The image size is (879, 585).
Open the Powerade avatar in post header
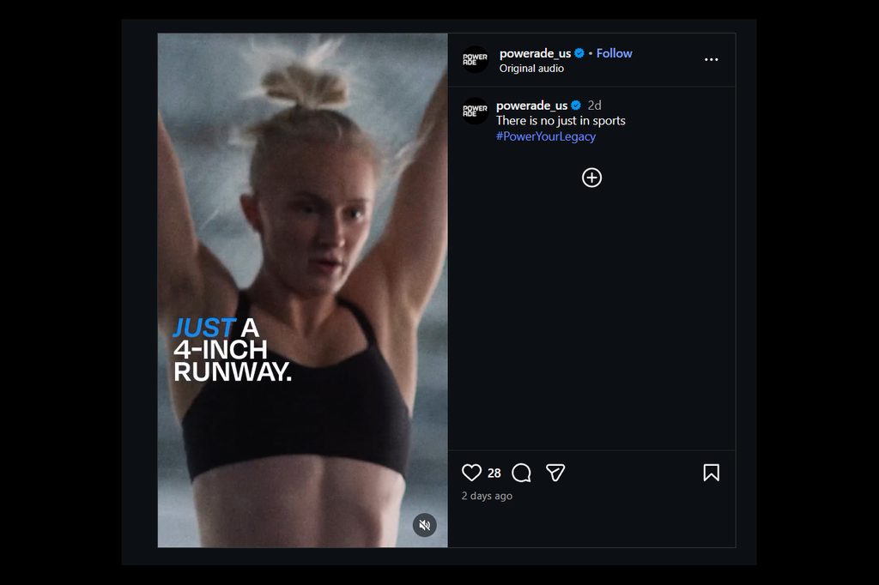click(x=475, y=59)
